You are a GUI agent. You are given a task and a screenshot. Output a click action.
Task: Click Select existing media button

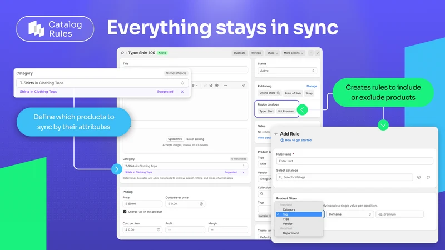point(195,139)
